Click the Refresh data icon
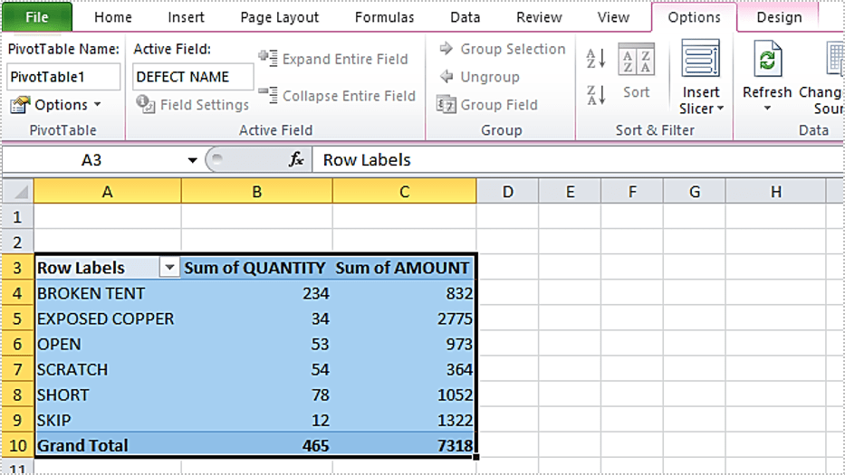 767,61
